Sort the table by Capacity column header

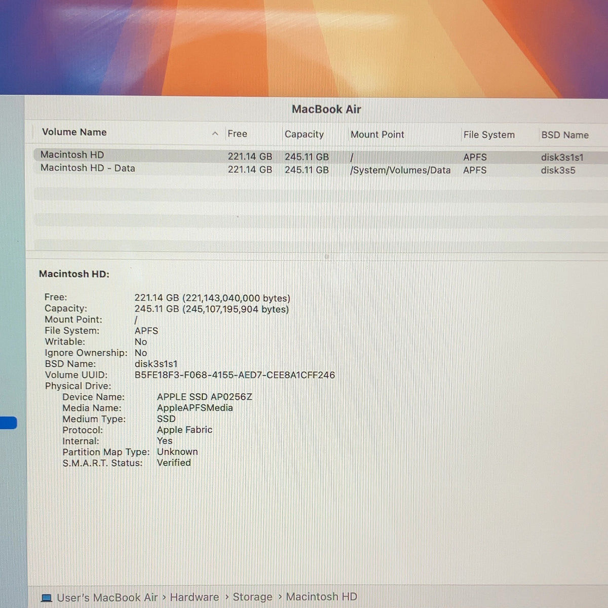[x=304, y=134]
